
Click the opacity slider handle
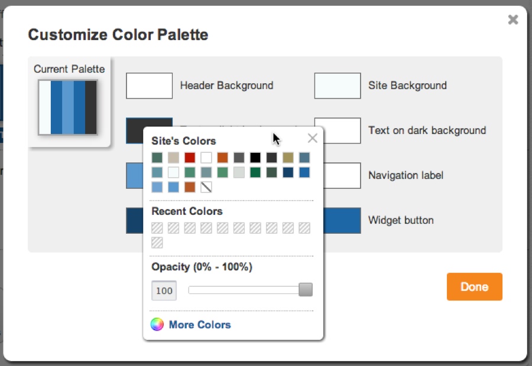tap(306, 290)
